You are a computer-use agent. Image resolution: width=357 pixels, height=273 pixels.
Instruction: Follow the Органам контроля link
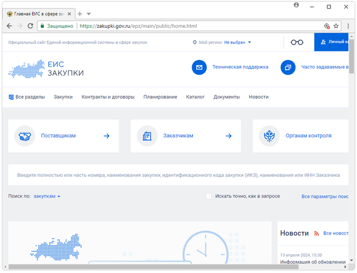coord(309,136)
